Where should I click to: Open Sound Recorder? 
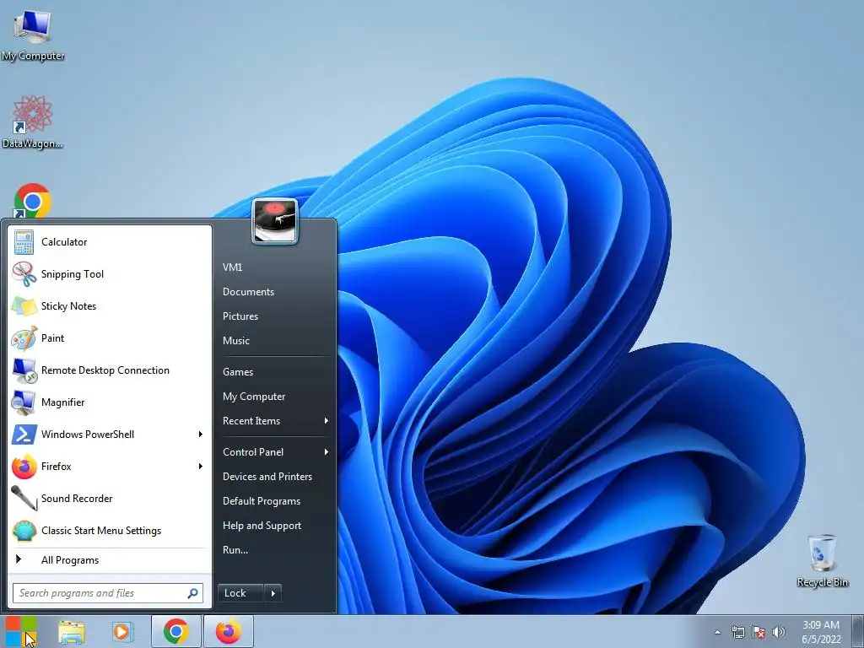click(x=110, y=498)
